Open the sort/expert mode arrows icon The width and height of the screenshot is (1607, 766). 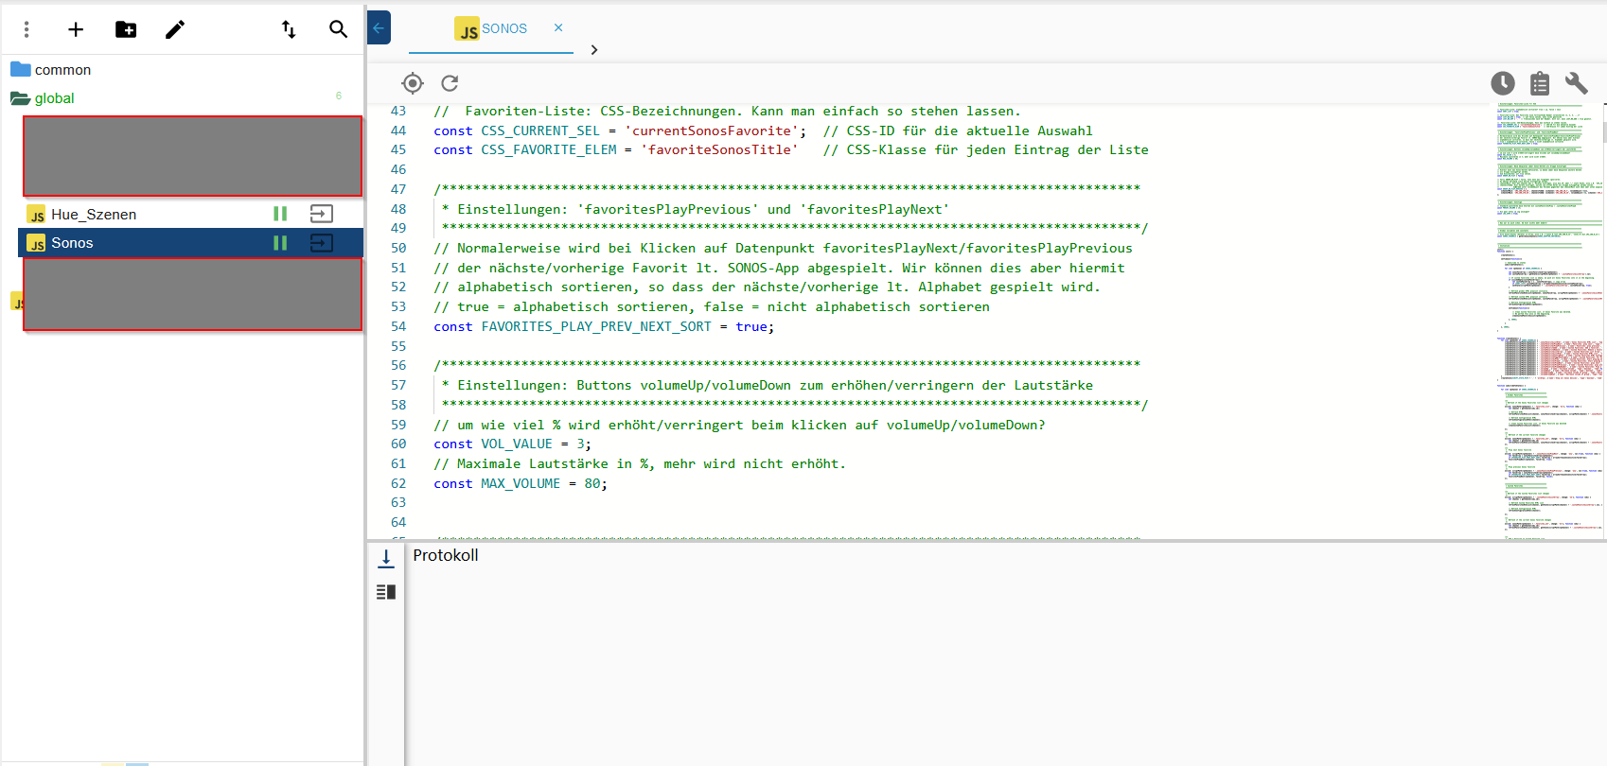(289, 29)
